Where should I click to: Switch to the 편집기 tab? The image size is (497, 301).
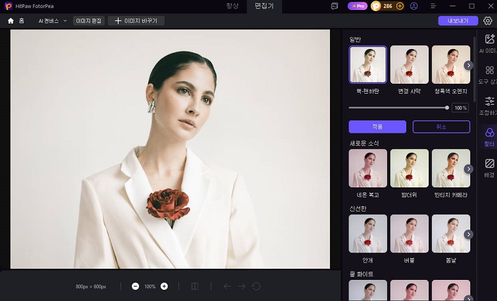264,6
